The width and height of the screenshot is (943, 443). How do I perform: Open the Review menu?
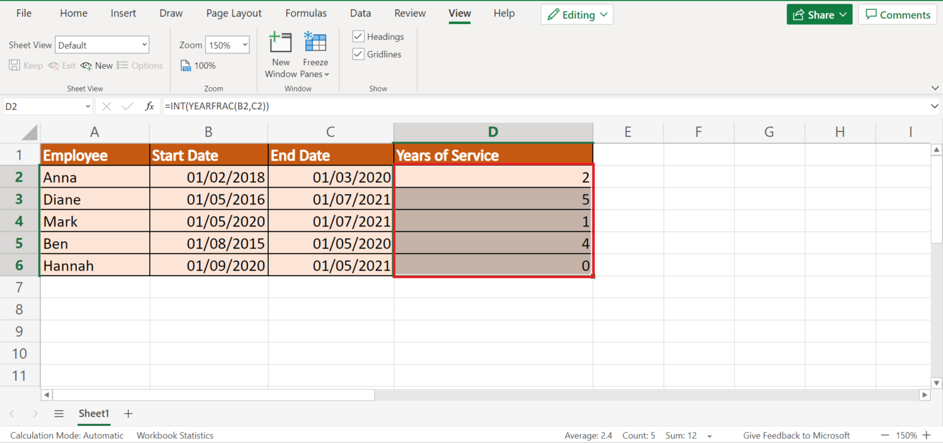pos(409,13)
